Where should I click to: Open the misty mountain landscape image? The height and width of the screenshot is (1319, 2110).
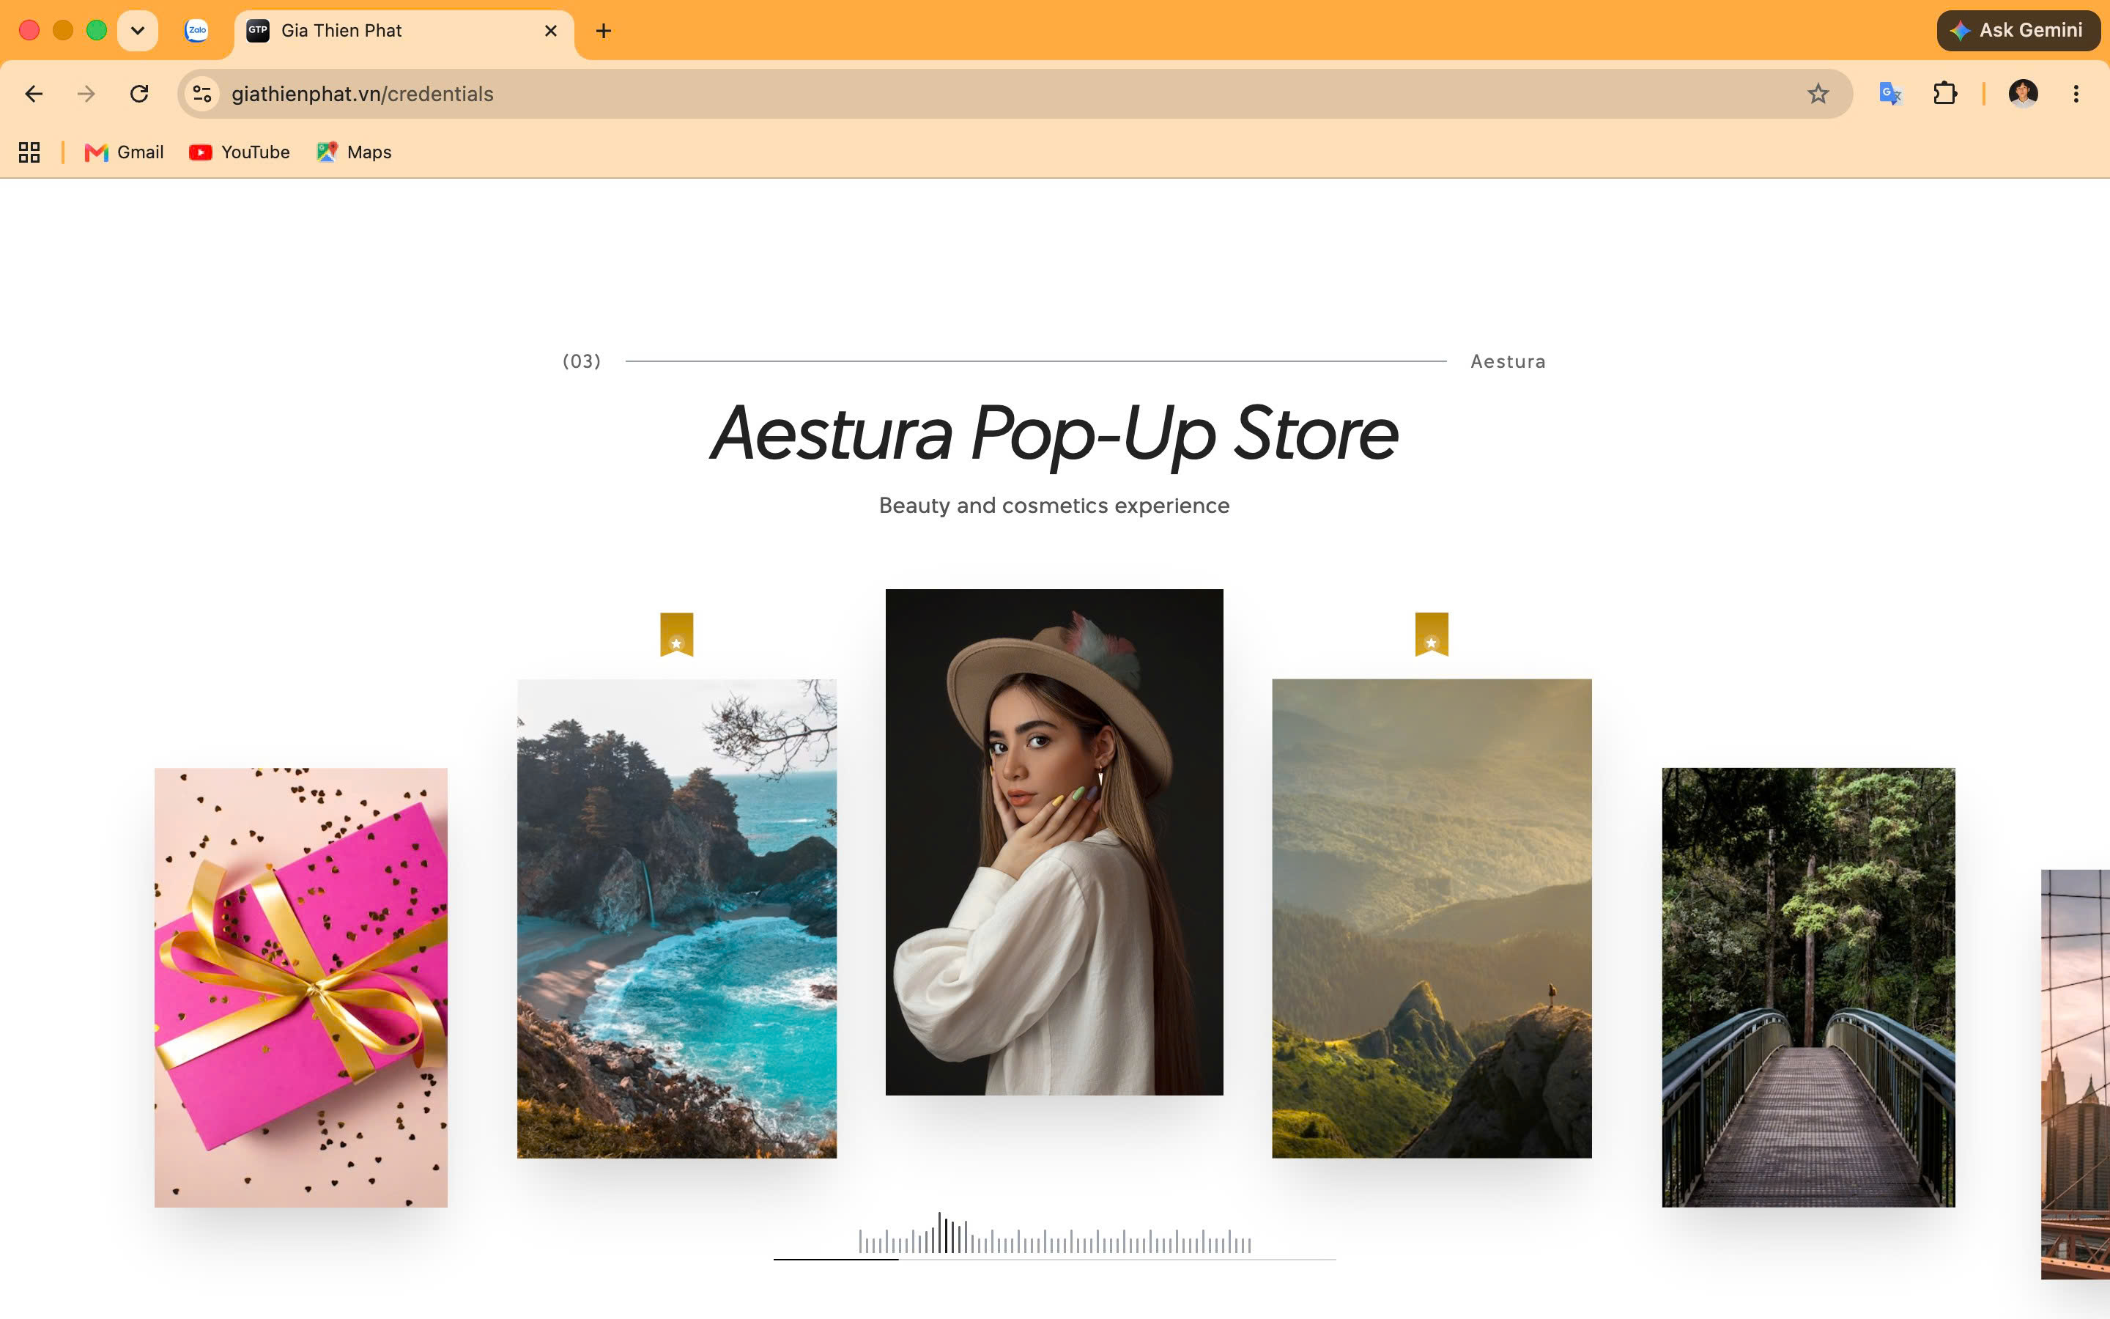pos(1432,919)
